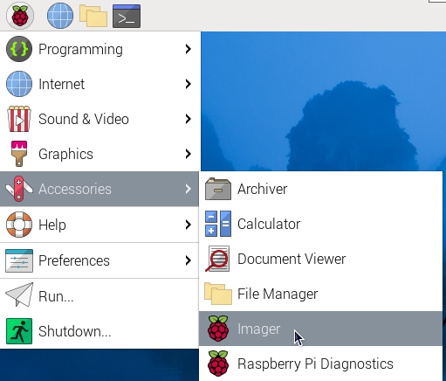Expand the Preferences submenu arrow
Viewport: 446px width, 381px height.
[189, 260]
